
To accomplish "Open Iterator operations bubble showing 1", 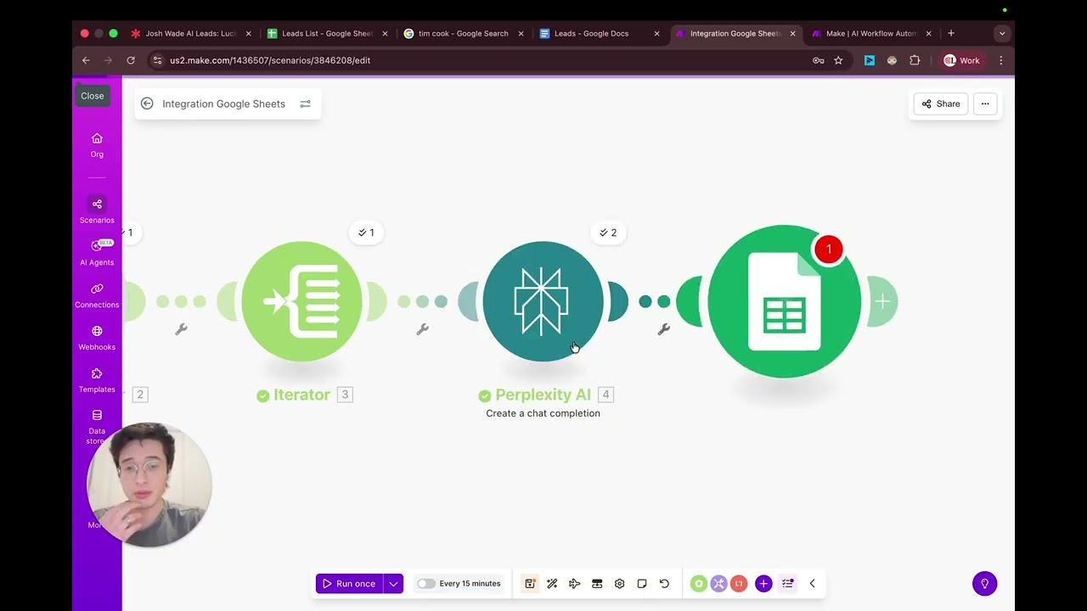I will point(366,233).
